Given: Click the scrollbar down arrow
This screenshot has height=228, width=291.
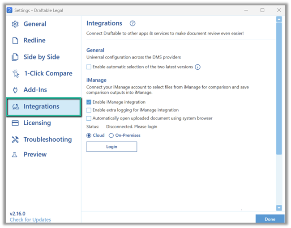Looking at the screenshot, I should (279, 208).
